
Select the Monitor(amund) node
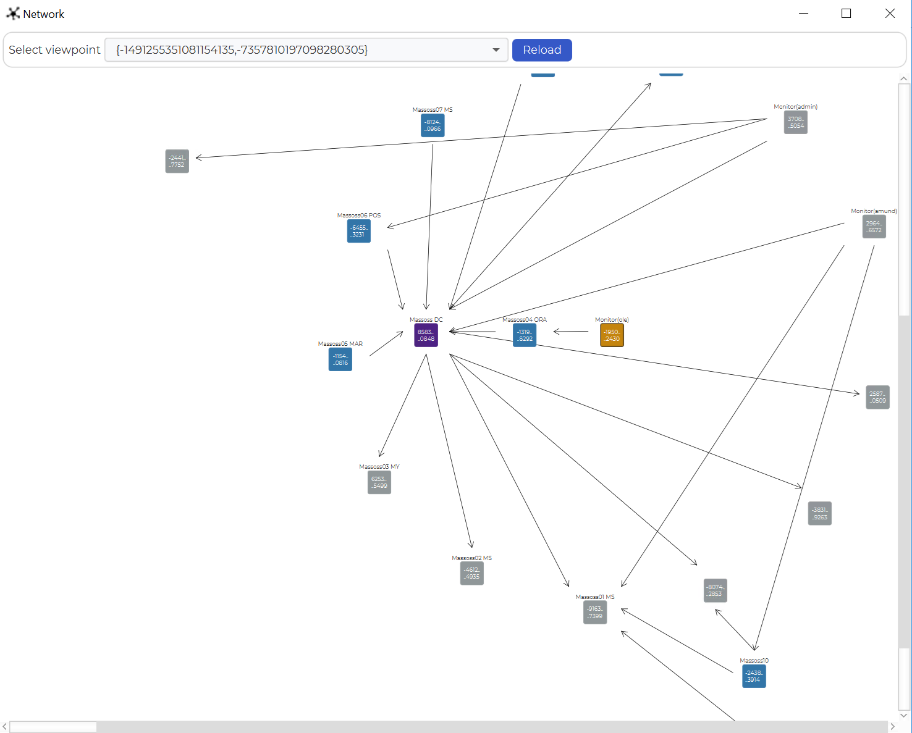click(x=874, y=227)
